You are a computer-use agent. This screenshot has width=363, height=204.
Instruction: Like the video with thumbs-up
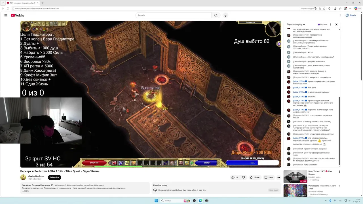pyautogui.click(x=235, y=177)
